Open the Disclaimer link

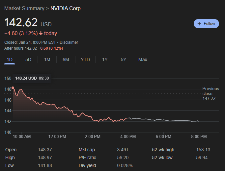pyautogui.click(x=69, y=42)
